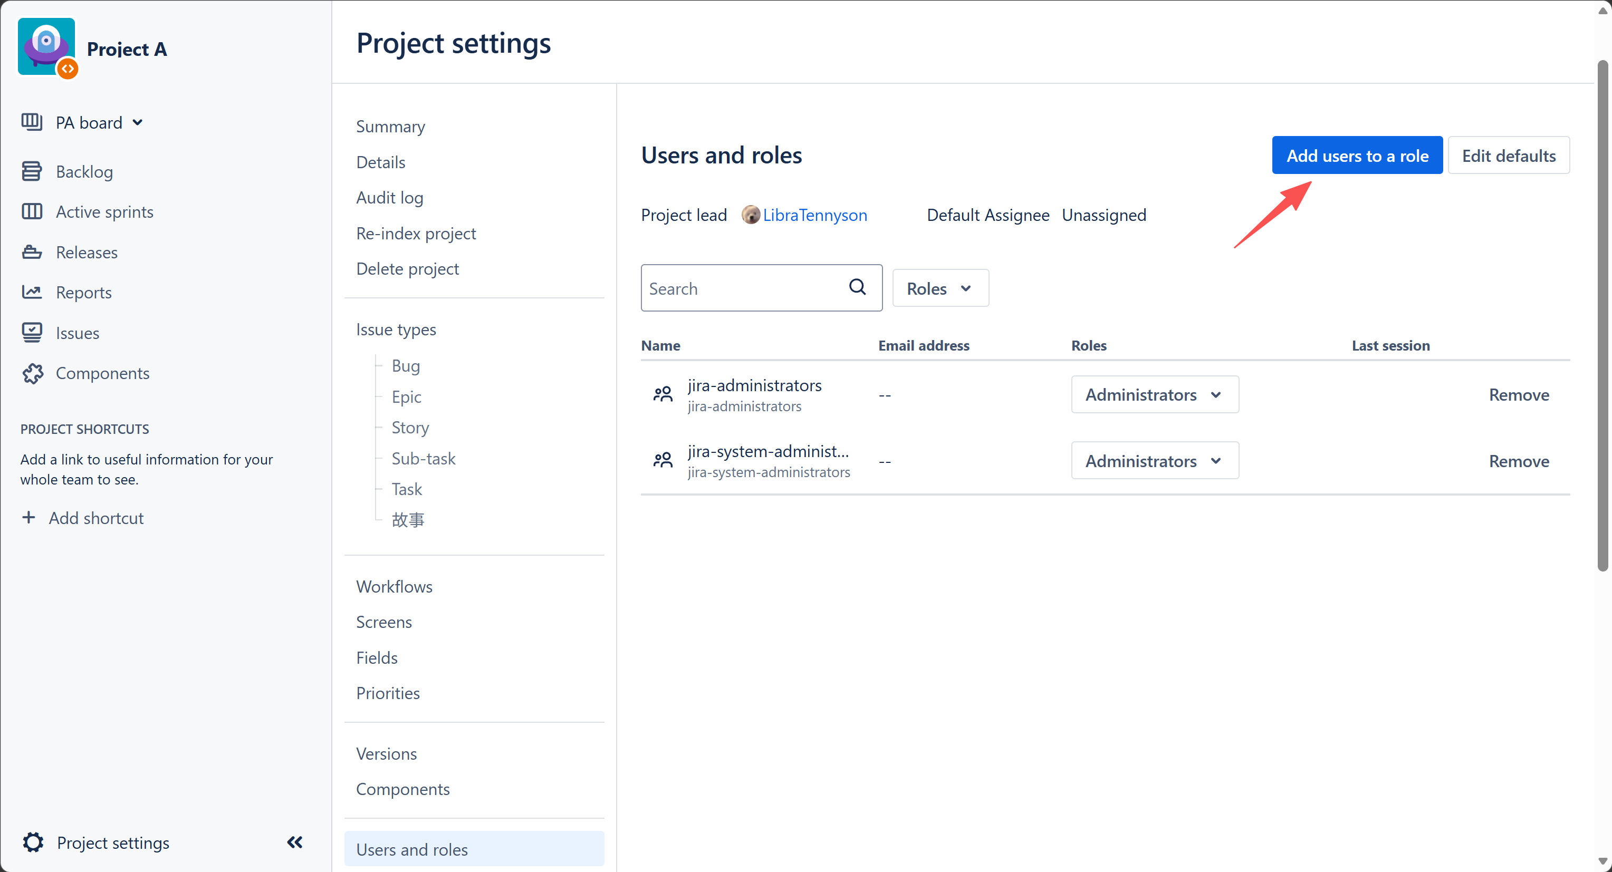The image size is (1612, 872).
Task: Select the Story issue type
Action: pos(410,427)
